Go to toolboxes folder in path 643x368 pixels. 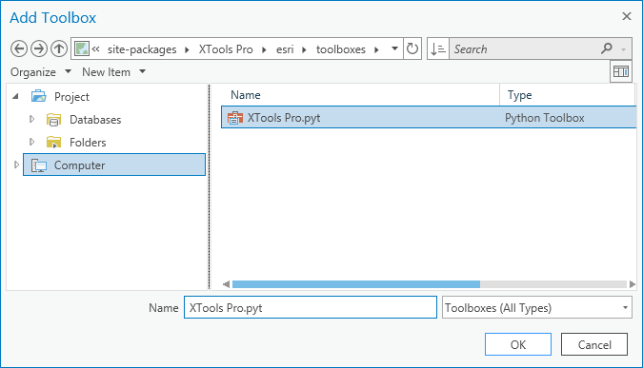point(341,49)
